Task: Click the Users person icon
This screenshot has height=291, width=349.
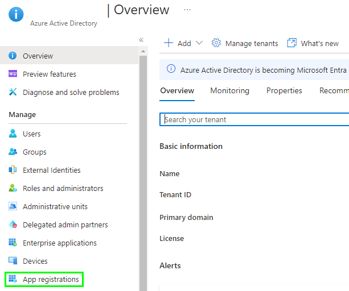Action: (x=13, y=134)
